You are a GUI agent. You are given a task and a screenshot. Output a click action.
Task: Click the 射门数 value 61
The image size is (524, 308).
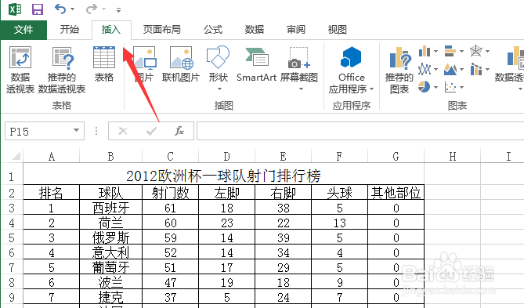171,208
